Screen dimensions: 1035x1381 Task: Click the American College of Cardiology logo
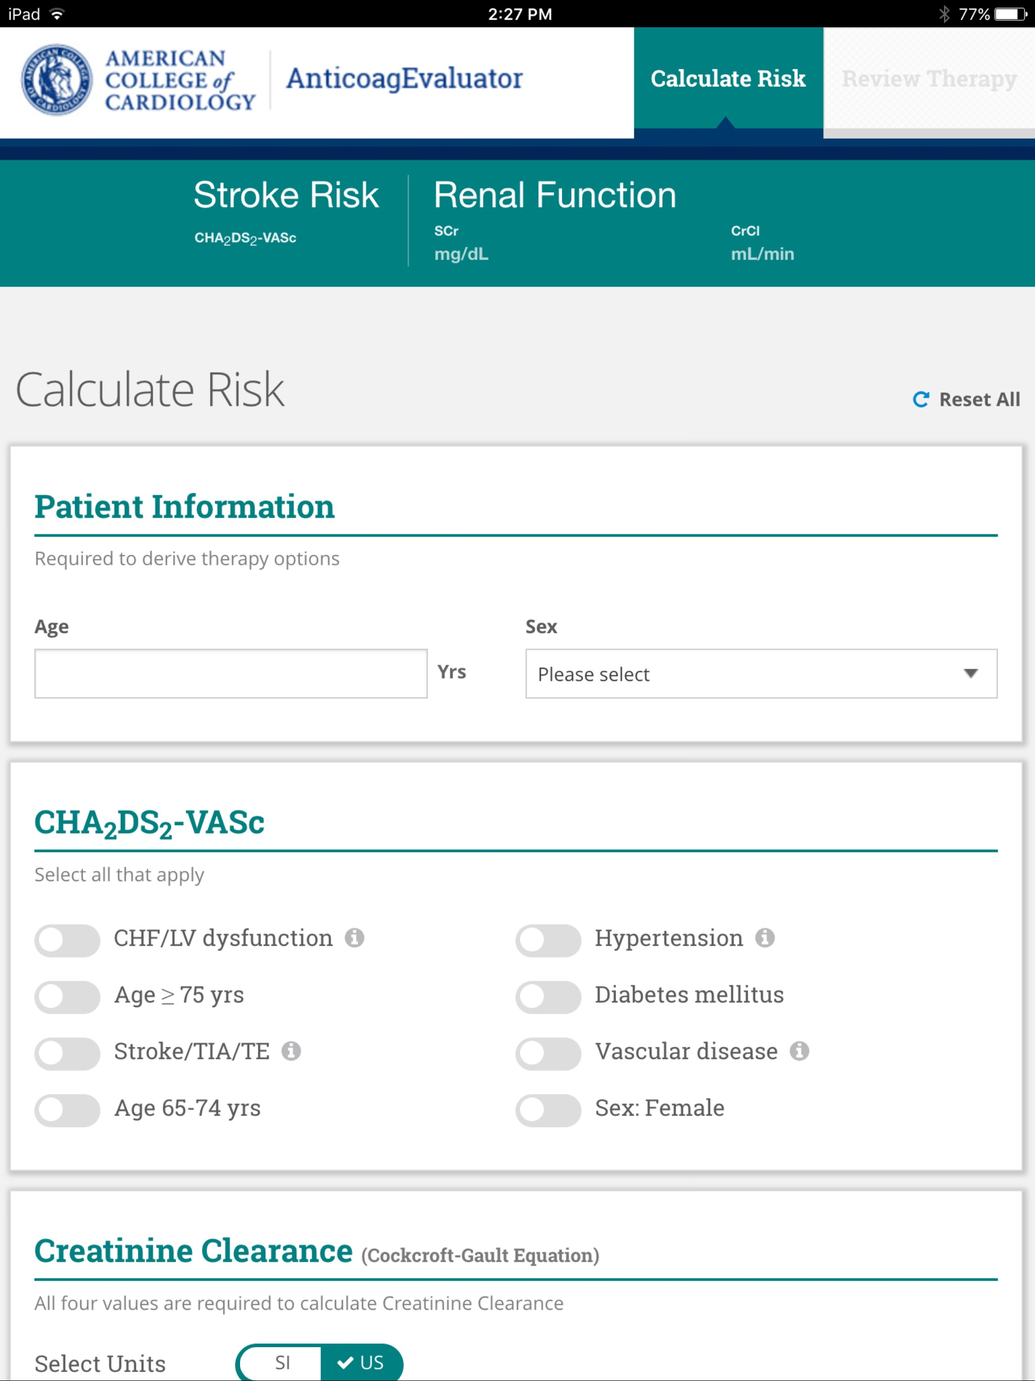[x=137, y=80]
